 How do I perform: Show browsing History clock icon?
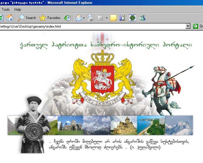click(x=67, y=18)
